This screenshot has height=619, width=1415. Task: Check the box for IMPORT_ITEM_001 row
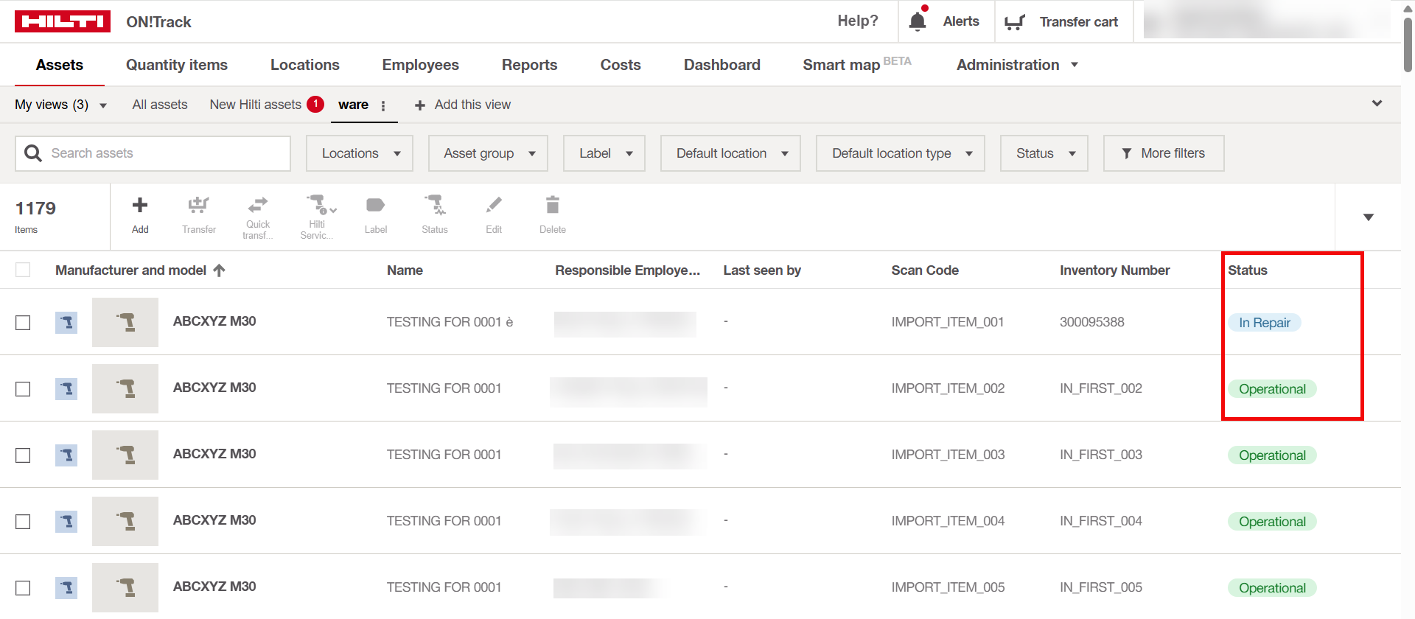click(23, 323)
